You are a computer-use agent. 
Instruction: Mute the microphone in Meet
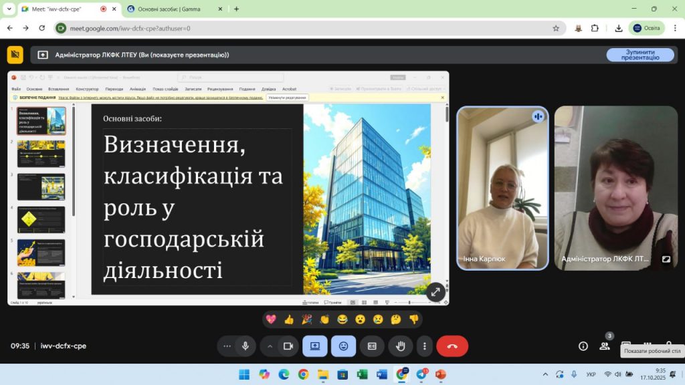pos(246,346)
